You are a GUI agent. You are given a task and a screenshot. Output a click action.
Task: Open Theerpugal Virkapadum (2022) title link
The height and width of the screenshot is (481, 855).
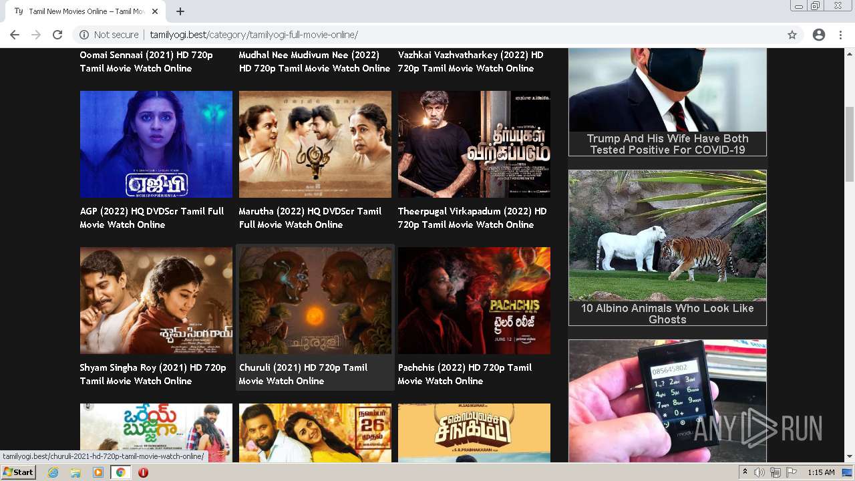(x=472, y=218)
